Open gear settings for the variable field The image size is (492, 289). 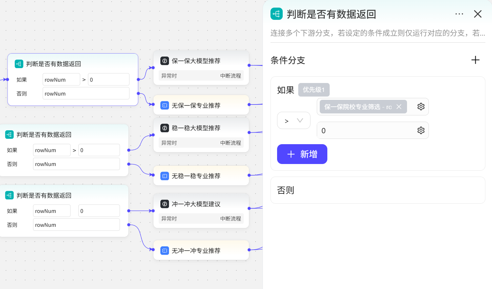421,106
